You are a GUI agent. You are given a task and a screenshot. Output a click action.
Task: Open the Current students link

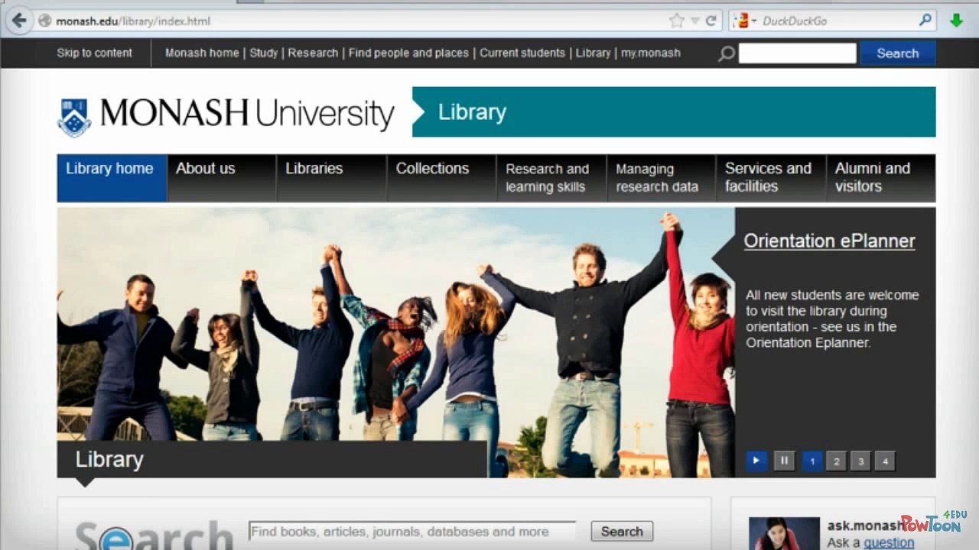pos(522,53)
